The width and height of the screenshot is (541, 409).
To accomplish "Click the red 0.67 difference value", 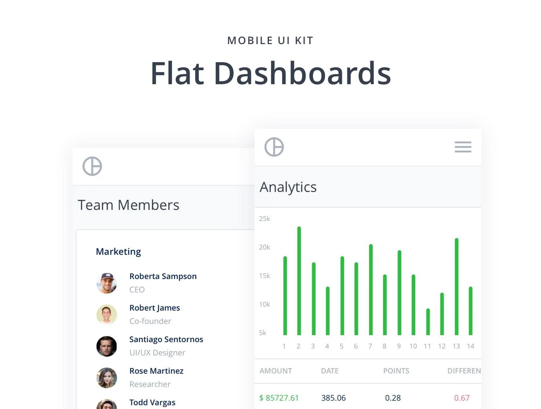I will tap(462, 398).
